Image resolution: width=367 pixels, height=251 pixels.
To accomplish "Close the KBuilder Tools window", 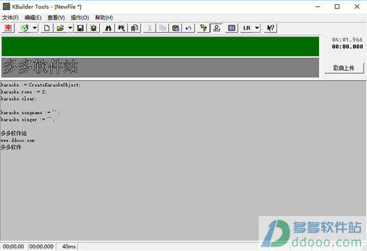I will coord(357,7).
